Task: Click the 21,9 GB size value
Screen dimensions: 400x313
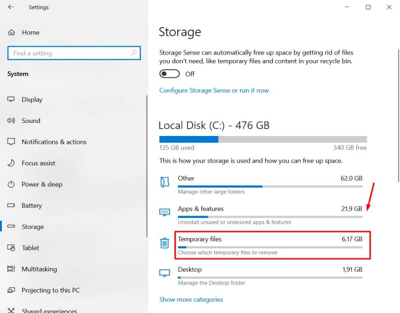Action: coord(352,209)
